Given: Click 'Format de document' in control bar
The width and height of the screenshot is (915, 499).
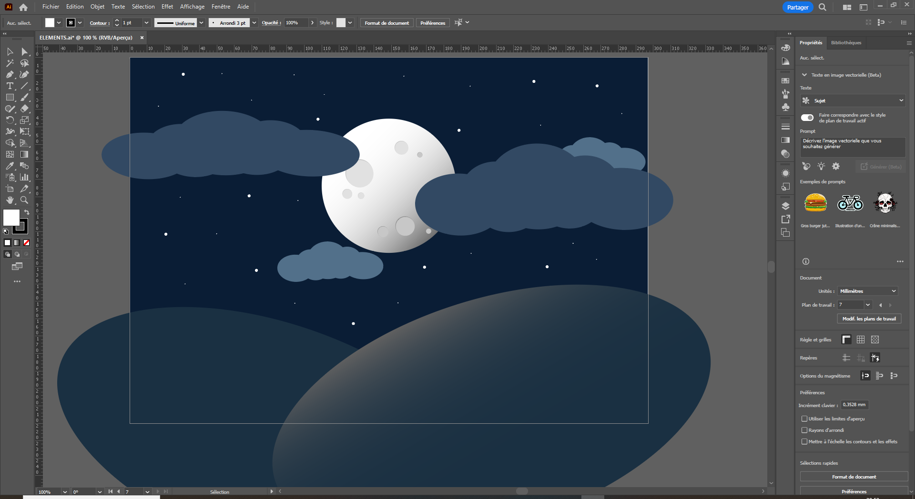Looking at the screenshot, I should 387,23.
